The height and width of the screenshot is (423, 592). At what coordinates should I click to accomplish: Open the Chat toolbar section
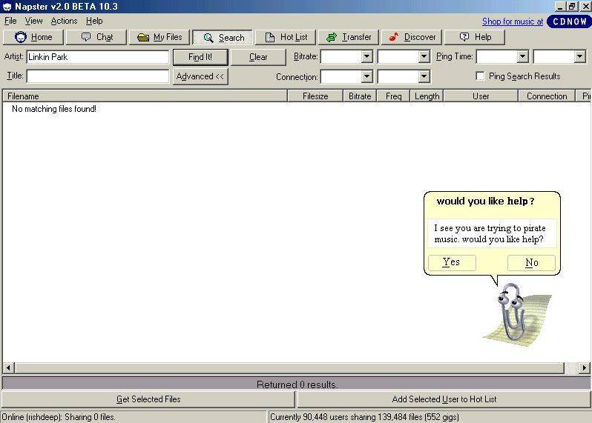pyautogui.click(x=96, y=37)
